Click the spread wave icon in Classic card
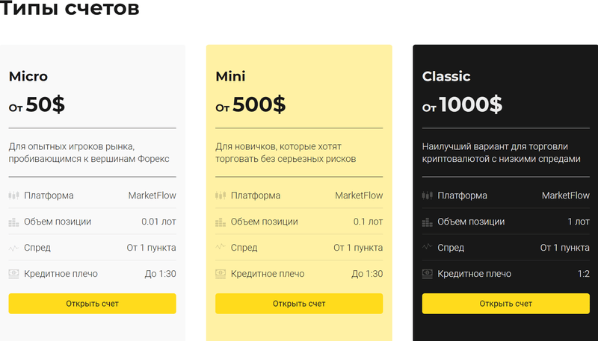598x341 pixels. (427, 247)
